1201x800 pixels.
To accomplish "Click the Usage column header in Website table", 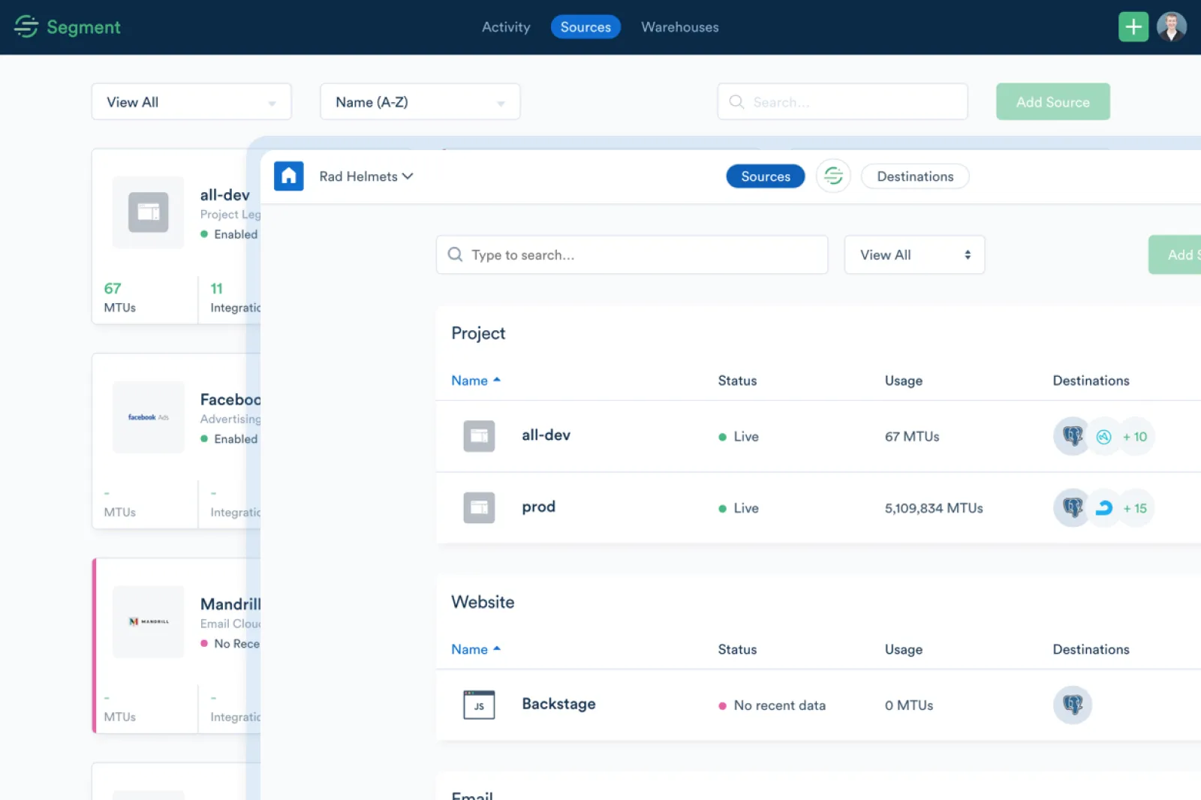I will point(904,649).
